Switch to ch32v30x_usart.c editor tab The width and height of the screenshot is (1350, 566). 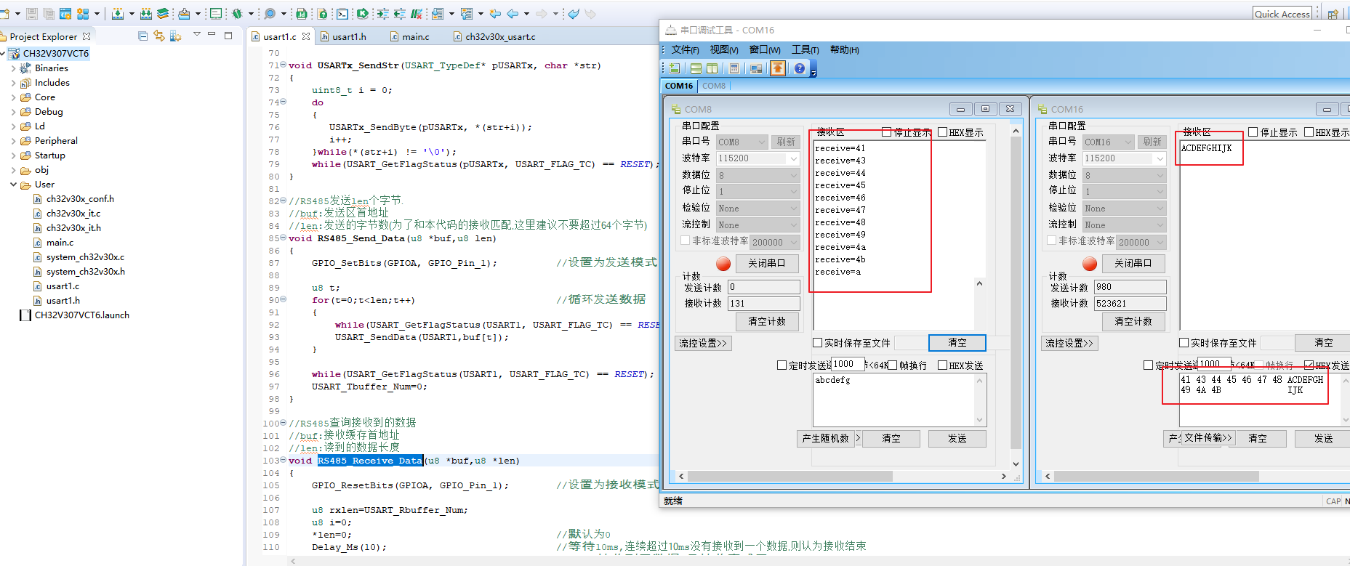[x=494, y=36]
